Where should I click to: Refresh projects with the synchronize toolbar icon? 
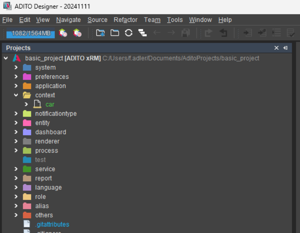pyautogui.click(x=129, y=33)
